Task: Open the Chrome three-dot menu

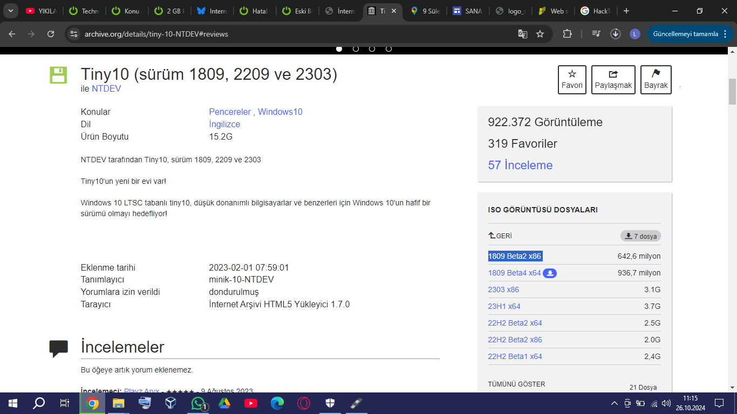Action: (x=725, y=34)
